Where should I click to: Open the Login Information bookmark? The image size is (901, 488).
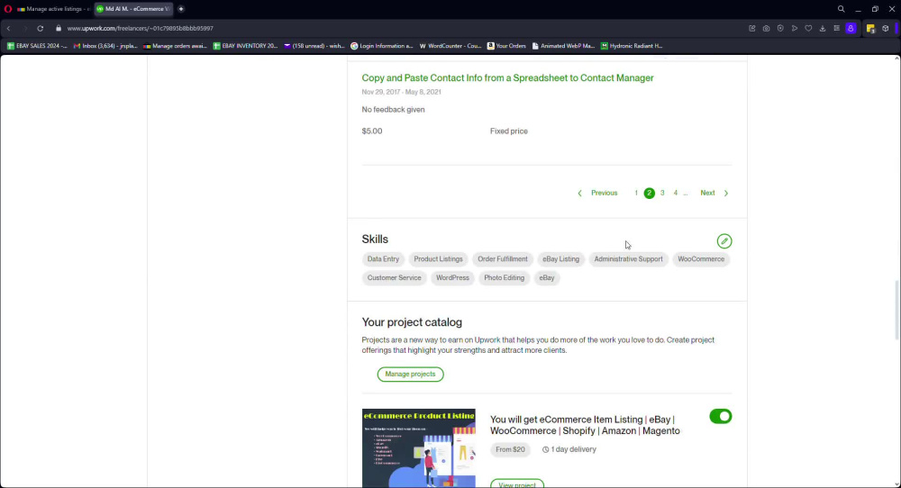[x=381, y=46]
